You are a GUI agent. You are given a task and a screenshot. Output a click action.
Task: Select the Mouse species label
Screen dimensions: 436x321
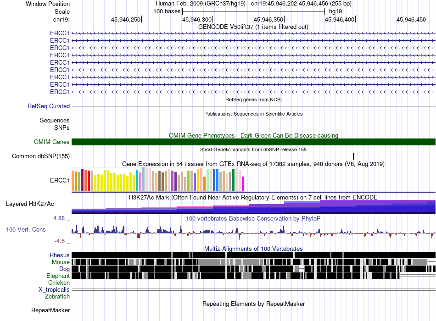click(x=61, y=262)
